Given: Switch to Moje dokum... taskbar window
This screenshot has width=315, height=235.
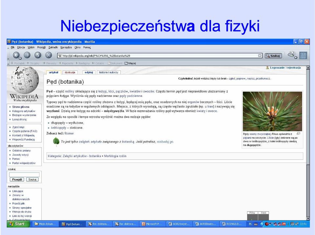Looking at the screenshot, I should tap(45, 224).
